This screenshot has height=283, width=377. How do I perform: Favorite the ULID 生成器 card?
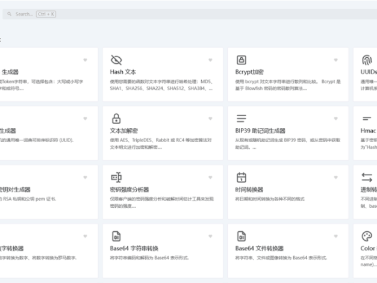click(85, 119)
